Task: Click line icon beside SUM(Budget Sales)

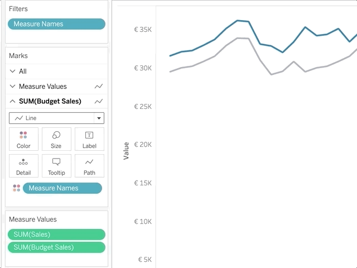Action: (99, 102)
